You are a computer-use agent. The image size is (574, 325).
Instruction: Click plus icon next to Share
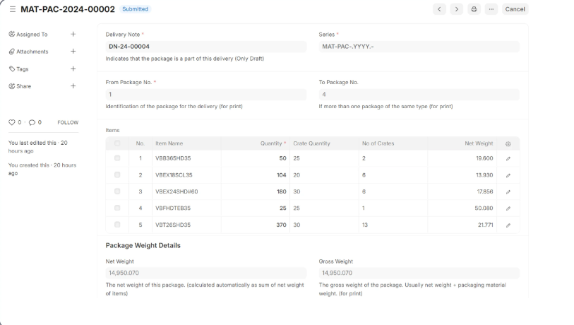point(73,86)
